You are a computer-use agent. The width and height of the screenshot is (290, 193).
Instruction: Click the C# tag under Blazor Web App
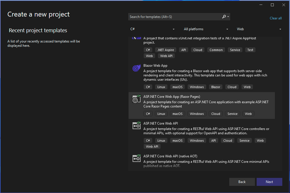tap(148, 87)
